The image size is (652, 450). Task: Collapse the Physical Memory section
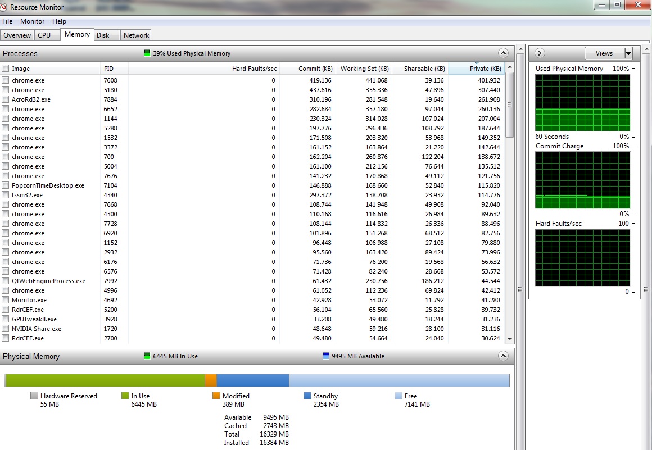click(503, 356)
